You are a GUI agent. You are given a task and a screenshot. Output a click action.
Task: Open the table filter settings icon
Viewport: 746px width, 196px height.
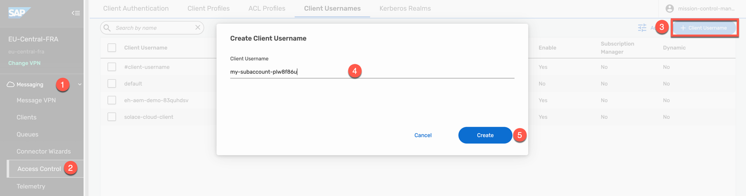642,28
